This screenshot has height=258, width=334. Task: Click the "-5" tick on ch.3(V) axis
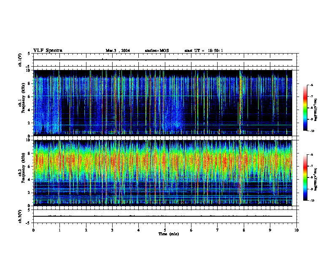(28, 223)
